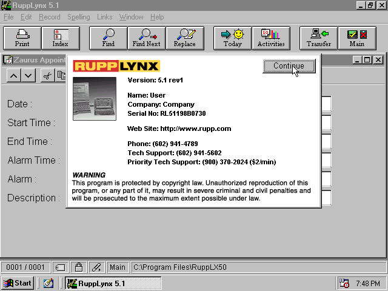
Task: Open the Activities chart button
Action: [271, 38]
